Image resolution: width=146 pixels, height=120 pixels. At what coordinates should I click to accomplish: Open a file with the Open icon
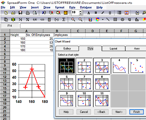click(13, 13)
